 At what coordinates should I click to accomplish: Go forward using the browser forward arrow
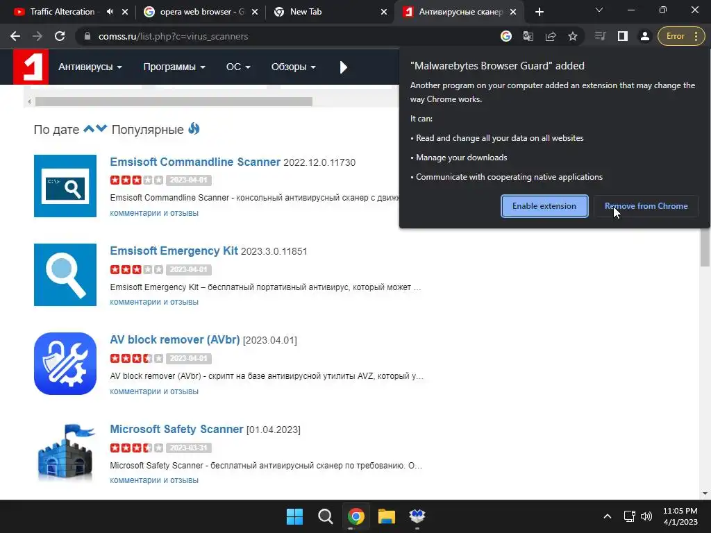(37, 36)
